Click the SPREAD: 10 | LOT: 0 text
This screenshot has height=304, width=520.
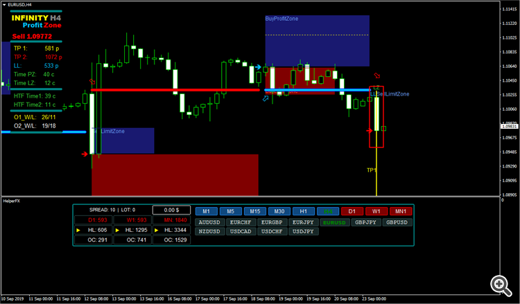[112, 210]
